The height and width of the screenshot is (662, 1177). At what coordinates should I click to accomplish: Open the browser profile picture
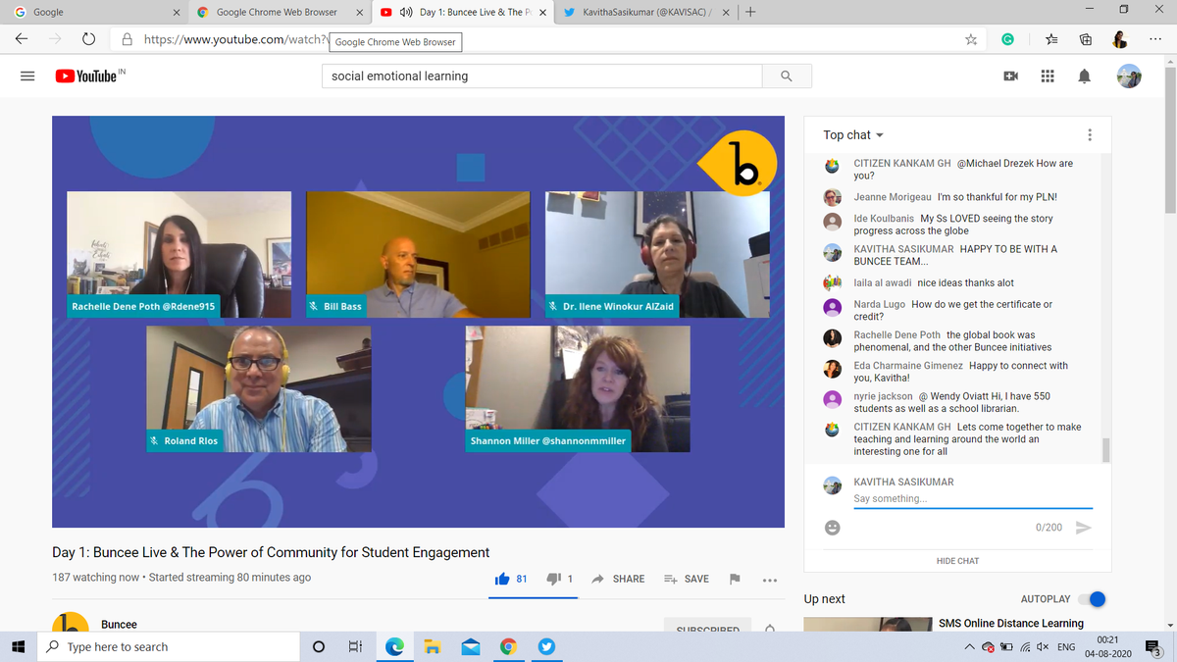coord(1119,40)
